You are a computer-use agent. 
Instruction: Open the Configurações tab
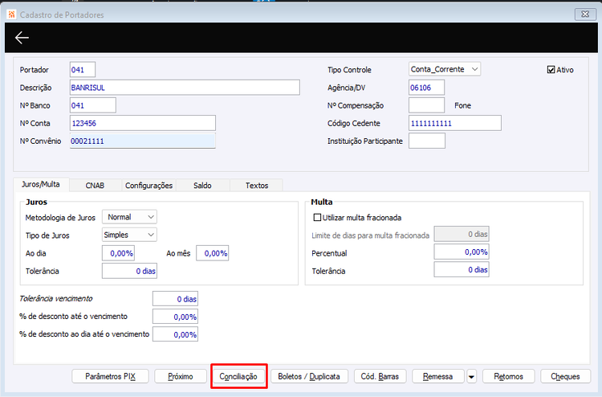tap(149, 186)
